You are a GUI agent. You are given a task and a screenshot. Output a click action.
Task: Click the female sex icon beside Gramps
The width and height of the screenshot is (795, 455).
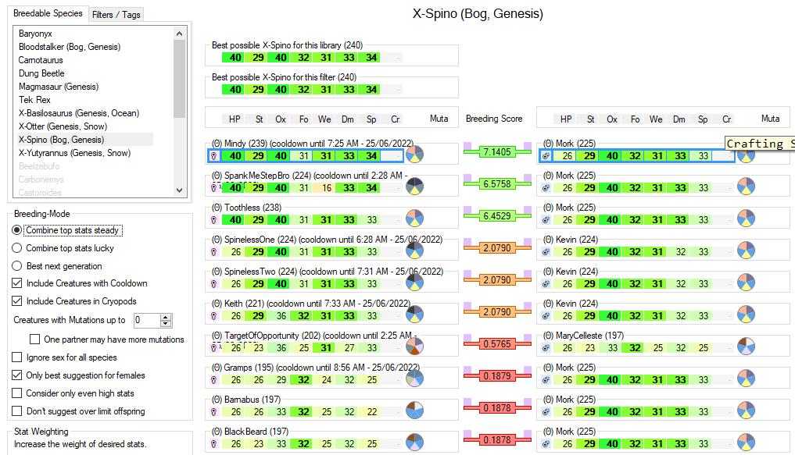(x=214, y=379)
